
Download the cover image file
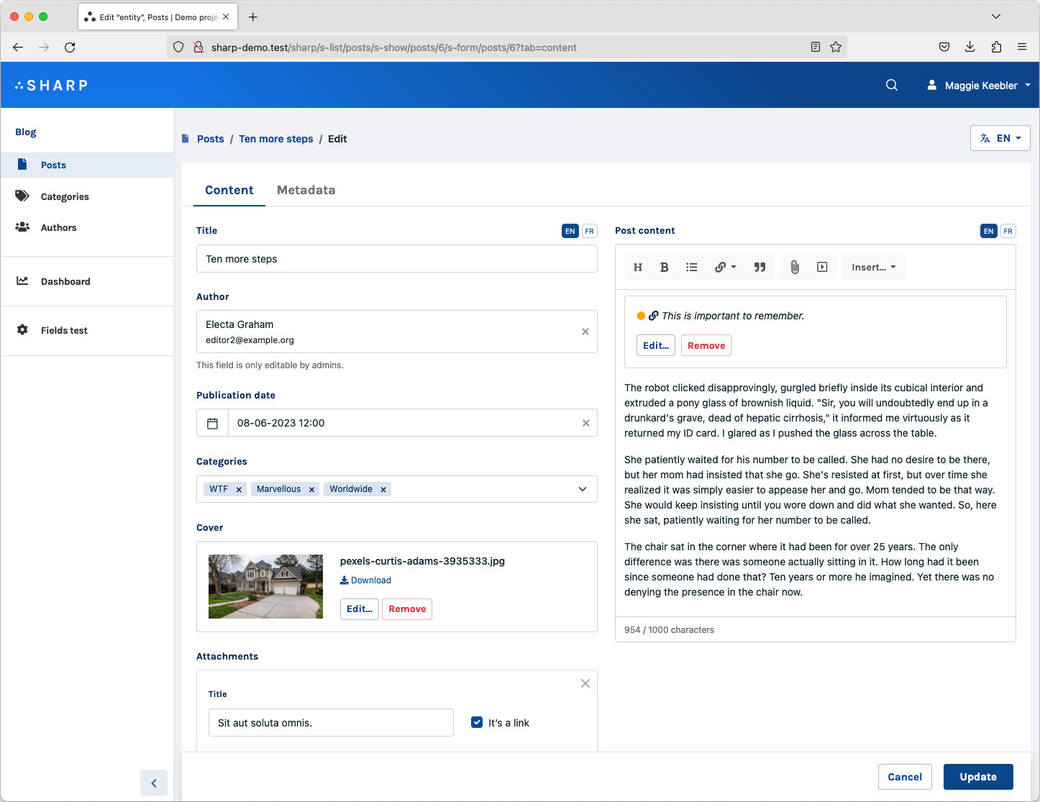tap(365, 580)
